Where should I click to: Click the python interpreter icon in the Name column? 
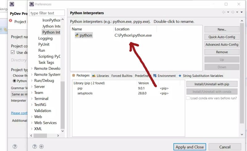77,35
